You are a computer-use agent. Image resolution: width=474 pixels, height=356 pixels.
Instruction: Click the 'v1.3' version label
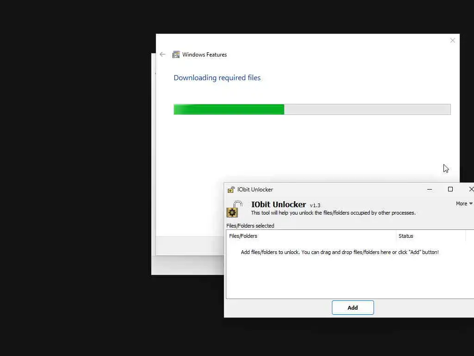point(315,205)
